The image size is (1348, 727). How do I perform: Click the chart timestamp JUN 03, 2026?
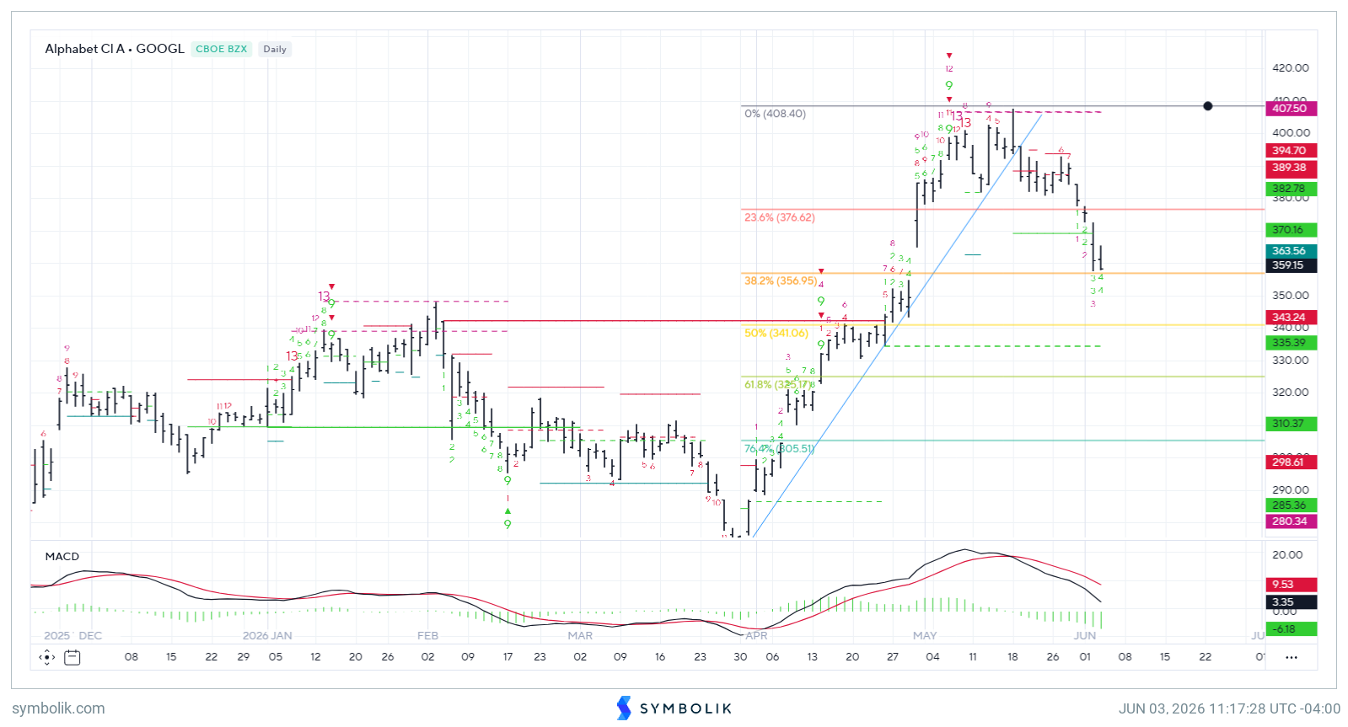[x=1229, y=708]
